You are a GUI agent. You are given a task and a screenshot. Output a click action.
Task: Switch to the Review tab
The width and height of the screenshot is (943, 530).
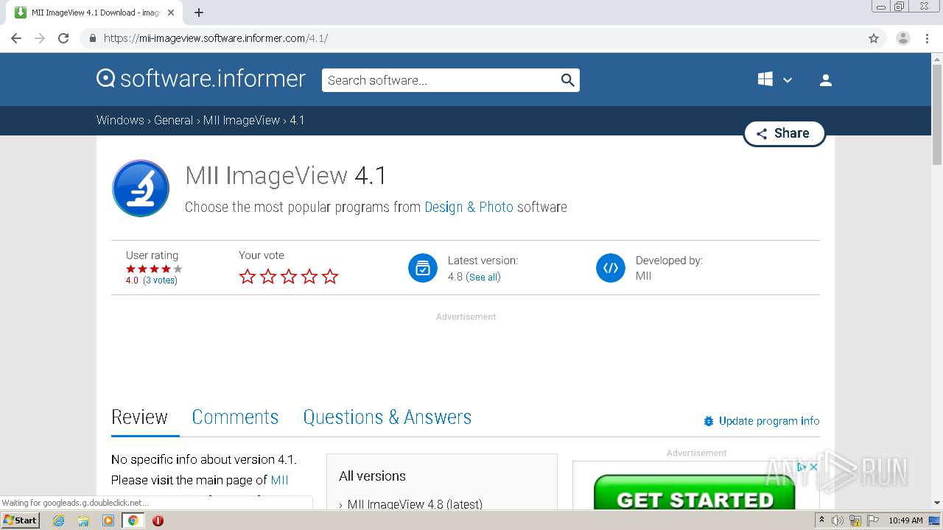[x=139, y=417]
